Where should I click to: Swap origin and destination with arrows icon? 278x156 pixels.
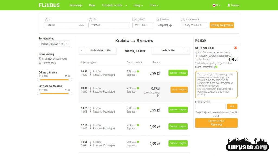(81, 25)
